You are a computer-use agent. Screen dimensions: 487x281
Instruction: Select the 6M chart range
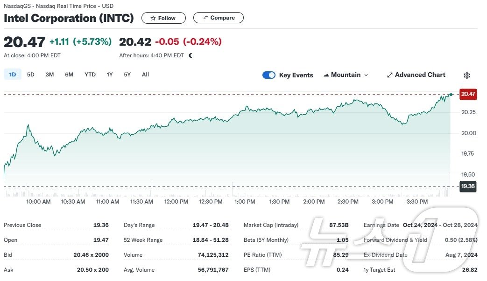(69, 75)
